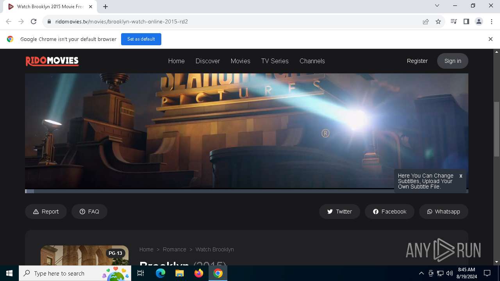Bookmark this tab with star icon
Image resolution: width=500 pixels, height=281 pixels.
point(438,21)
